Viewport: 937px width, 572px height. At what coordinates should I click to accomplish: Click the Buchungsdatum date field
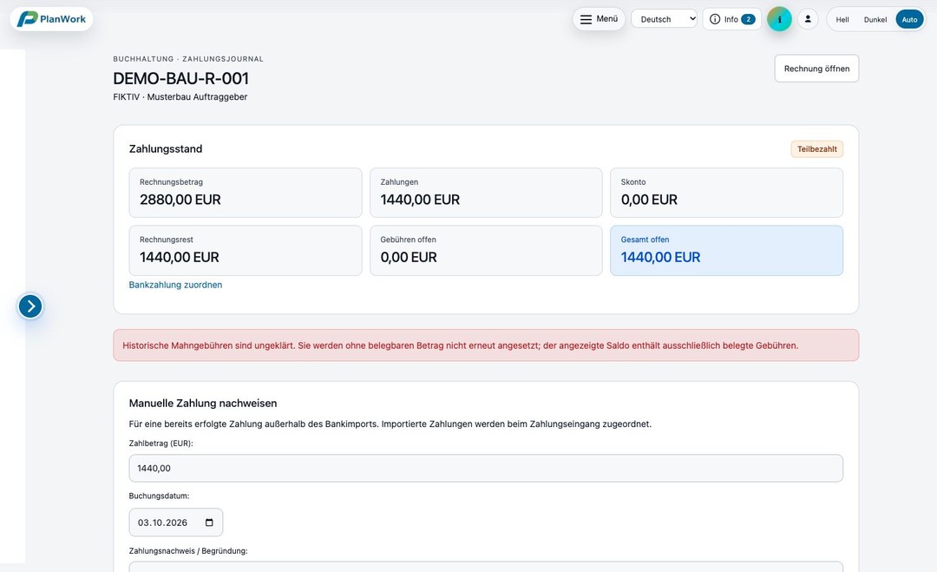pos(175,523)
